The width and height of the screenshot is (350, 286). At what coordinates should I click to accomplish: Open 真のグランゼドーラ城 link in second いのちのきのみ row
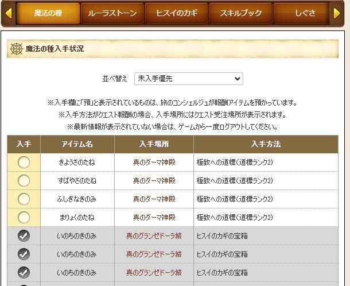coord(154,254)
